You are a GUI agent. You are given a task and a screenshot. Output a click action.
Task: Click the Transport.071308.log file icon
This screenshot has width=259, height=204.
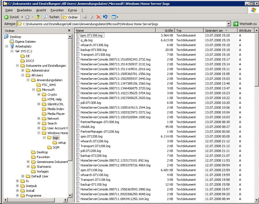[x=78, y=54]
